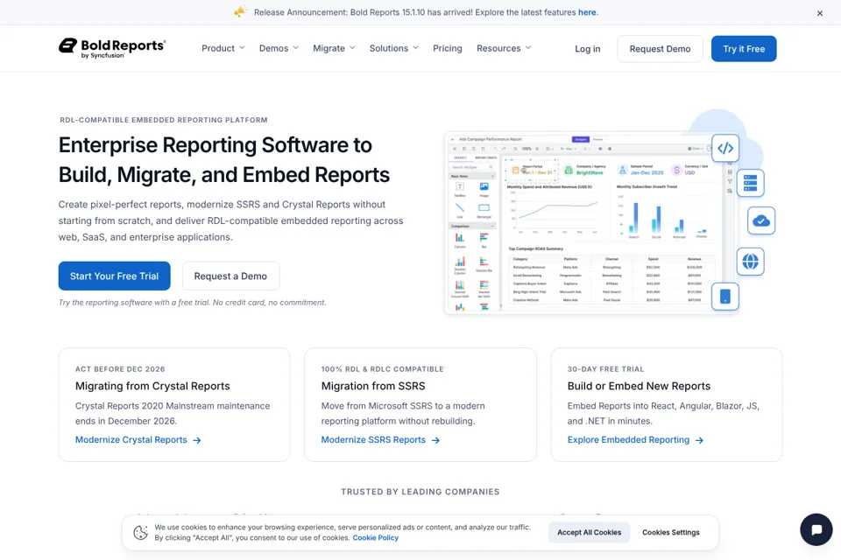Screen dimensions: 841x560
Task: Accept All Cookies
Action: click(x=589, y=533)
